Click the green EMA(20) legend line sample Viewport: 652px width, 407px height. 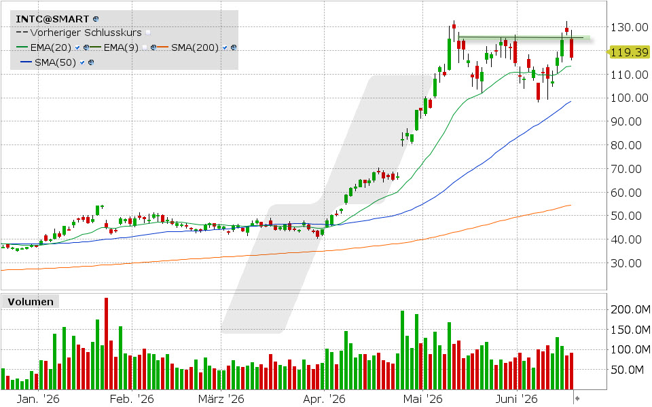click(x=22, y=47)
